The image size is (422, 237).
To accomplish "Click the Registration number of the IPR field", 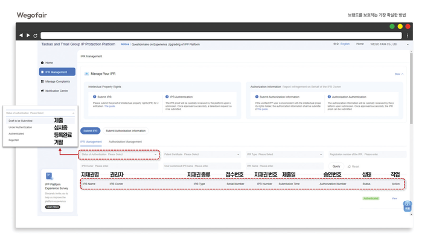I will (x=368, y=154).
